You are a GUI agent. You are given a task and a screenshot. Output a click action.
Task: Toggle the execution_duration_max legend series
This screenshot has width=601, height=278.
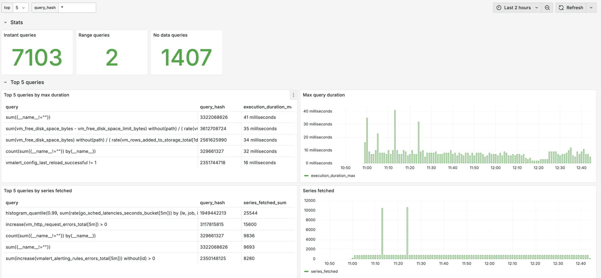tap(333, 176)
